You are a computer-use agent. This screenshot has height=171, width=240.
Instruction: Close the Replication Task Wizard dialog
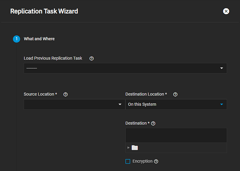click(x=226, y=11)
